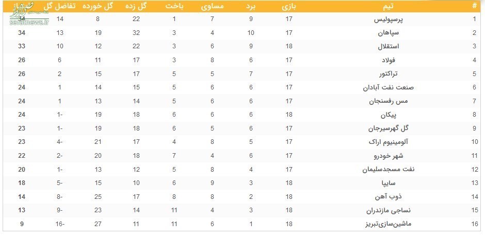Click the تفاضل گل column header
This screenshot has height=239, width=485.
click(60, 6)
